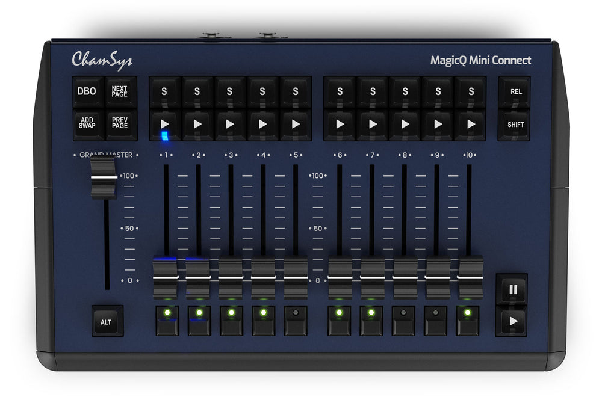Click the Grand Master fader knob
Image resolution: width=602 pixels, height=400 pixels.
coord(104,177)
